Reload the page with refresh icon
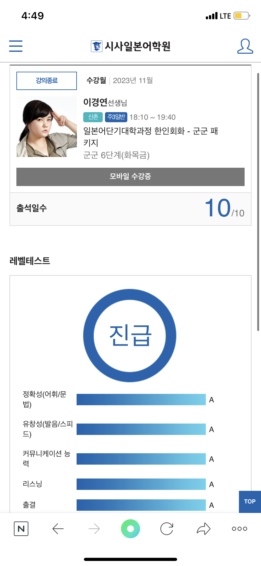The image size is (261, 566). click(167, 528)
